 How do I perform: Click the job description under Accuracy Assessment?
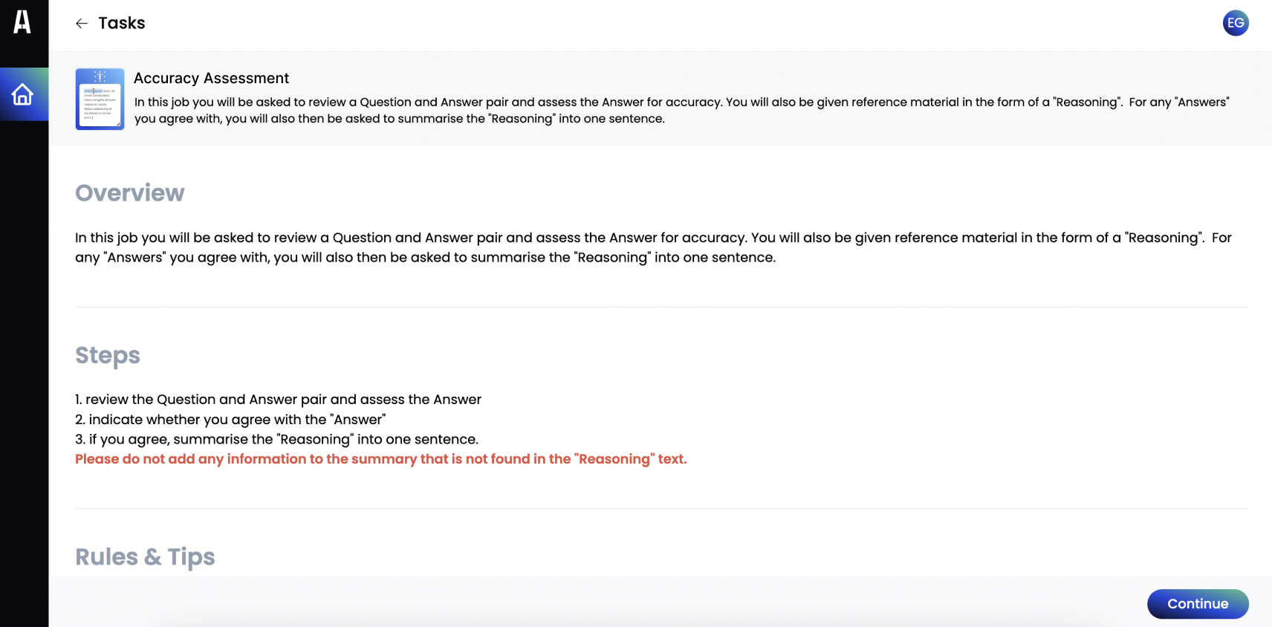pyautogui.click(x=681, y=110)
